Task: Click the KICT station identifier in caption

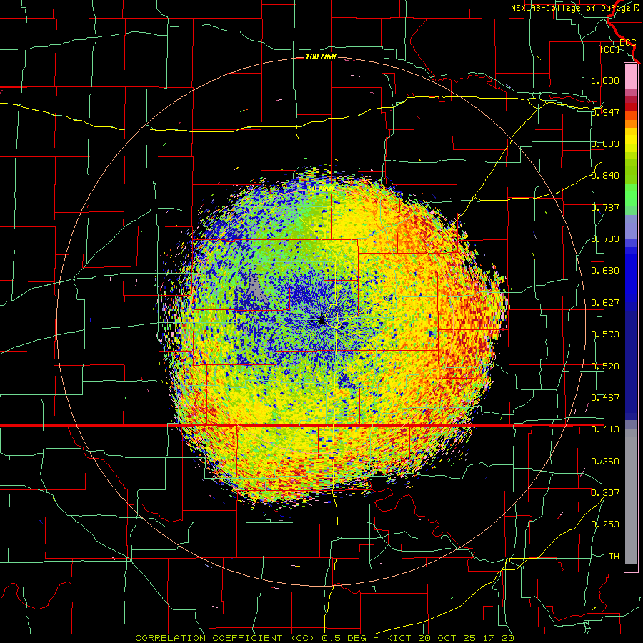Action: 399,638
